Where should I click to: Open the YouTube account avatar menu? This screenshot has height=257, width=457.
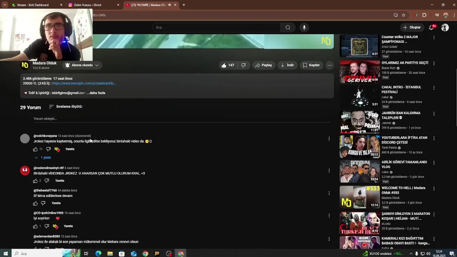[445, 27]
